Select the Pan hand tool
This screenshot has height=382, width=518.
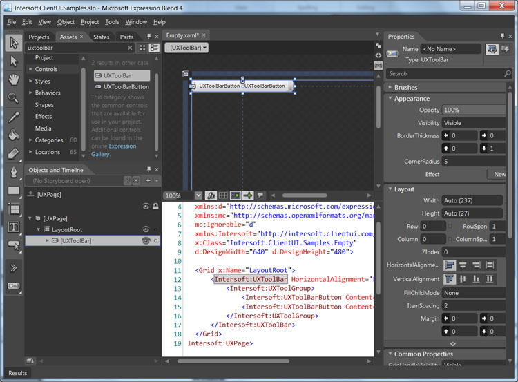pyautogui.click(x=14, y=79)
